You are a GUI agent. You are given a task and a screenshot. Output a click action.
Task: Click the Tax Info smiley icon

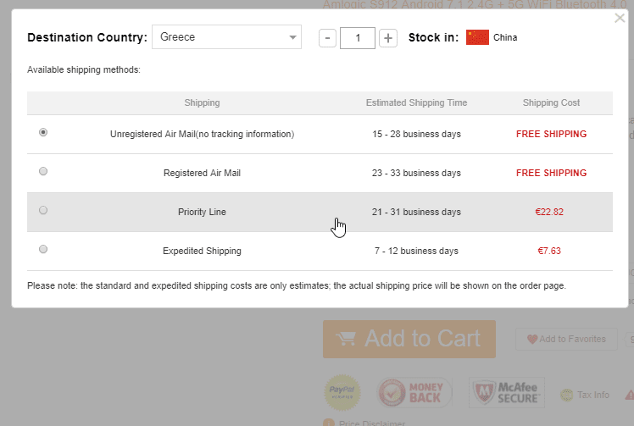click(566, 395)
